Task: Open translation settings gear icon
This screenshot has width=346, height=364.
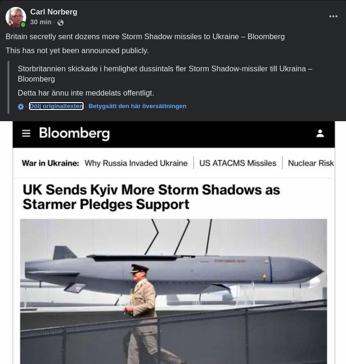Action: [x=21, y=107]
